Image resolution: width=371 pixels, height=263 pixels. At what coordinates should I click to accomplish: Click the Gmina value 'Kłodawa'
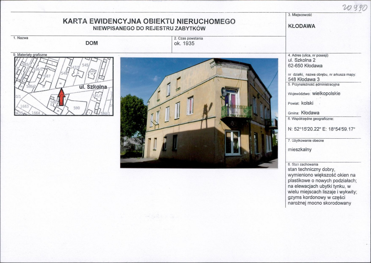(310, 113)
